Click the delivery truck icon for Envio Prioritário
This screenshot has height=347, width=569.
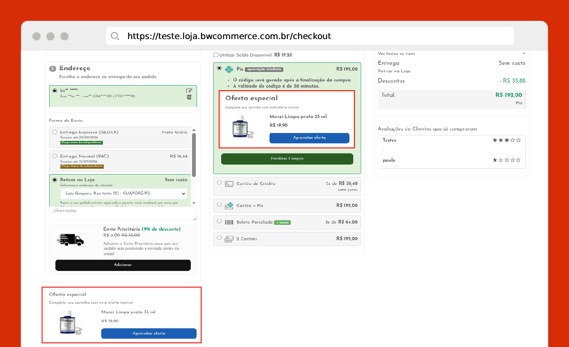coord(70,240)
